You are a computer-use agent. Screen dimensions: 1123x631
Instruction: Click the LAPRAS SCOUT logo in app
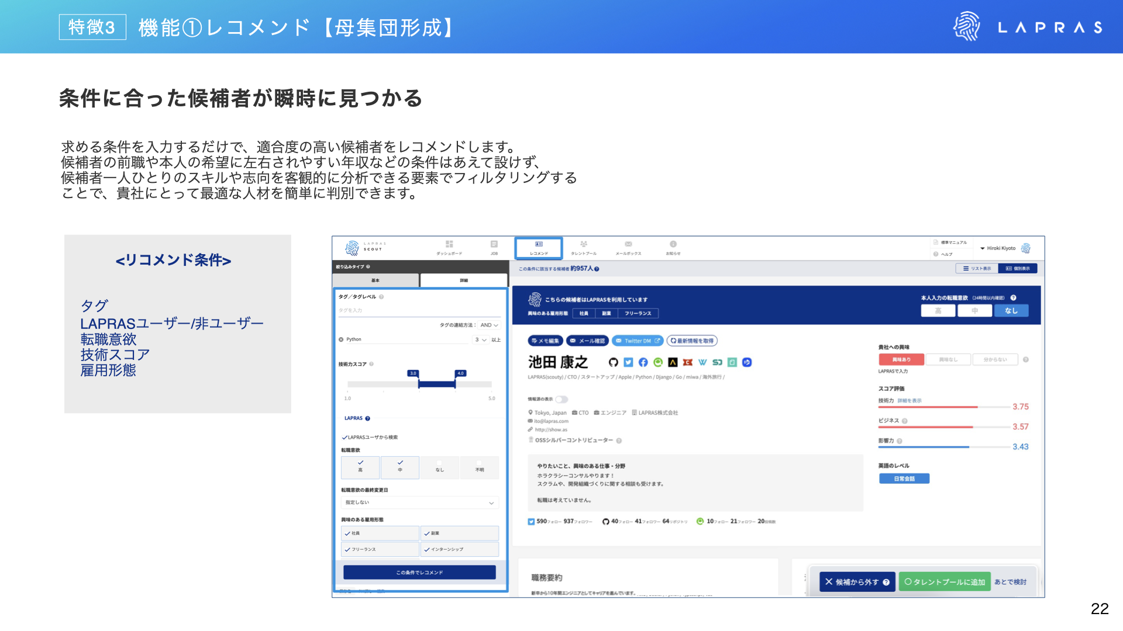point(366,248)
